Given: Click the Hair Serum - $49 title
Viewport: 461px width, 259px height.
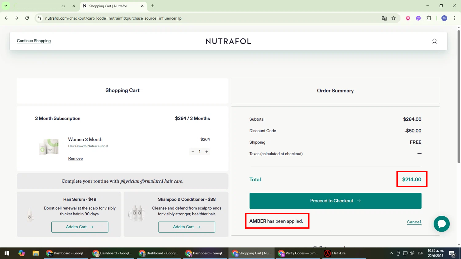Looking at the screenshot, I should click(80, 199).
